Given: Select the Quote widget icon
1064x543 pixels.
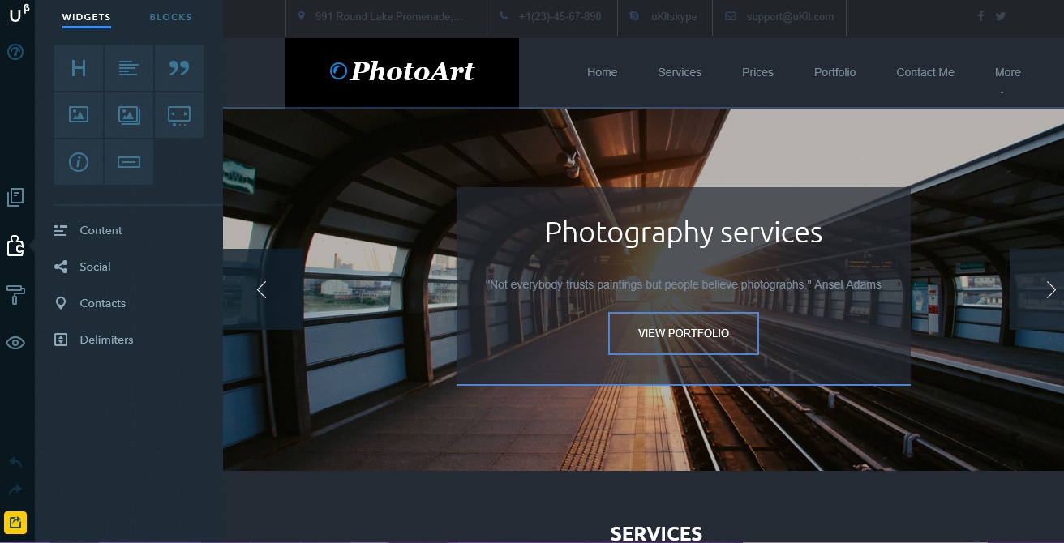Looking at the screenshot, I should point(178,68).
